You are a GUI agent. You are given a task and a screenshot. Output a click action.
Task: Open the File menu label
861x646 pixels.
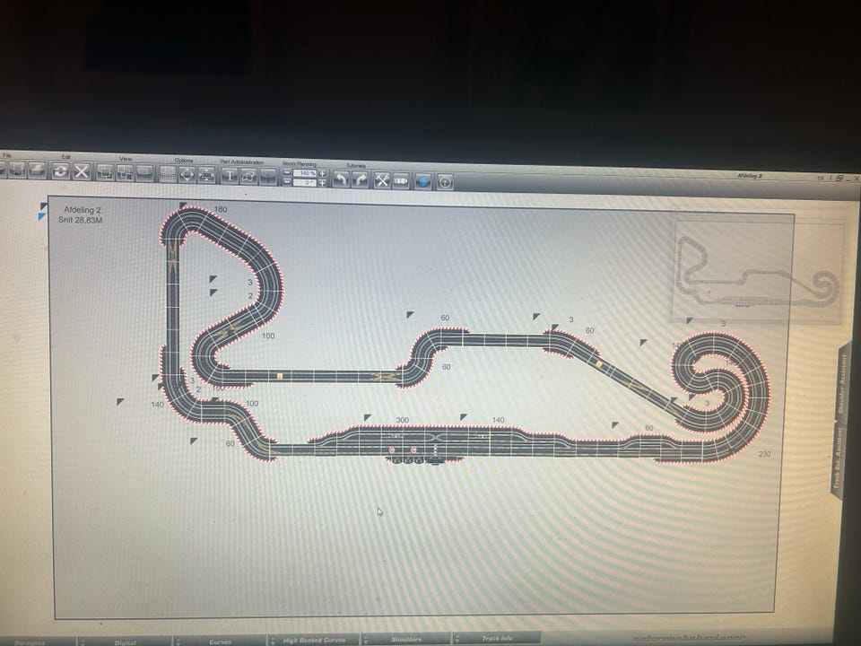pos(7,155)
